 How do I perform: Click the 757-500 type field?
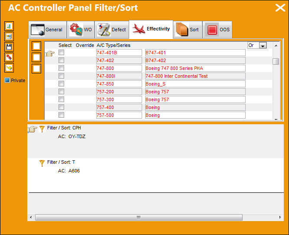coord(119,115)
